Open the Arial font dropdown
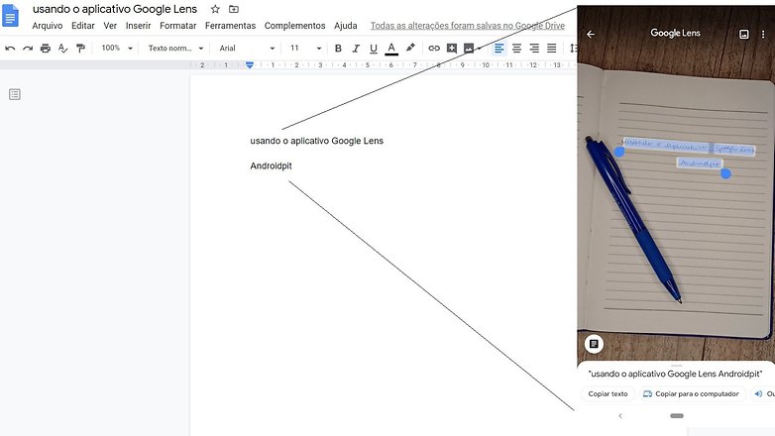 tap(247, 48)
